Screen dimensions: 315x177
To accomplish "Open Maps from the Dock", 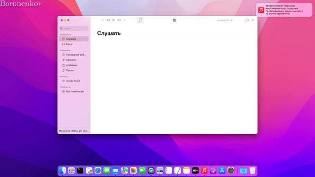I will pyautogui.click(x=125, y=171).
